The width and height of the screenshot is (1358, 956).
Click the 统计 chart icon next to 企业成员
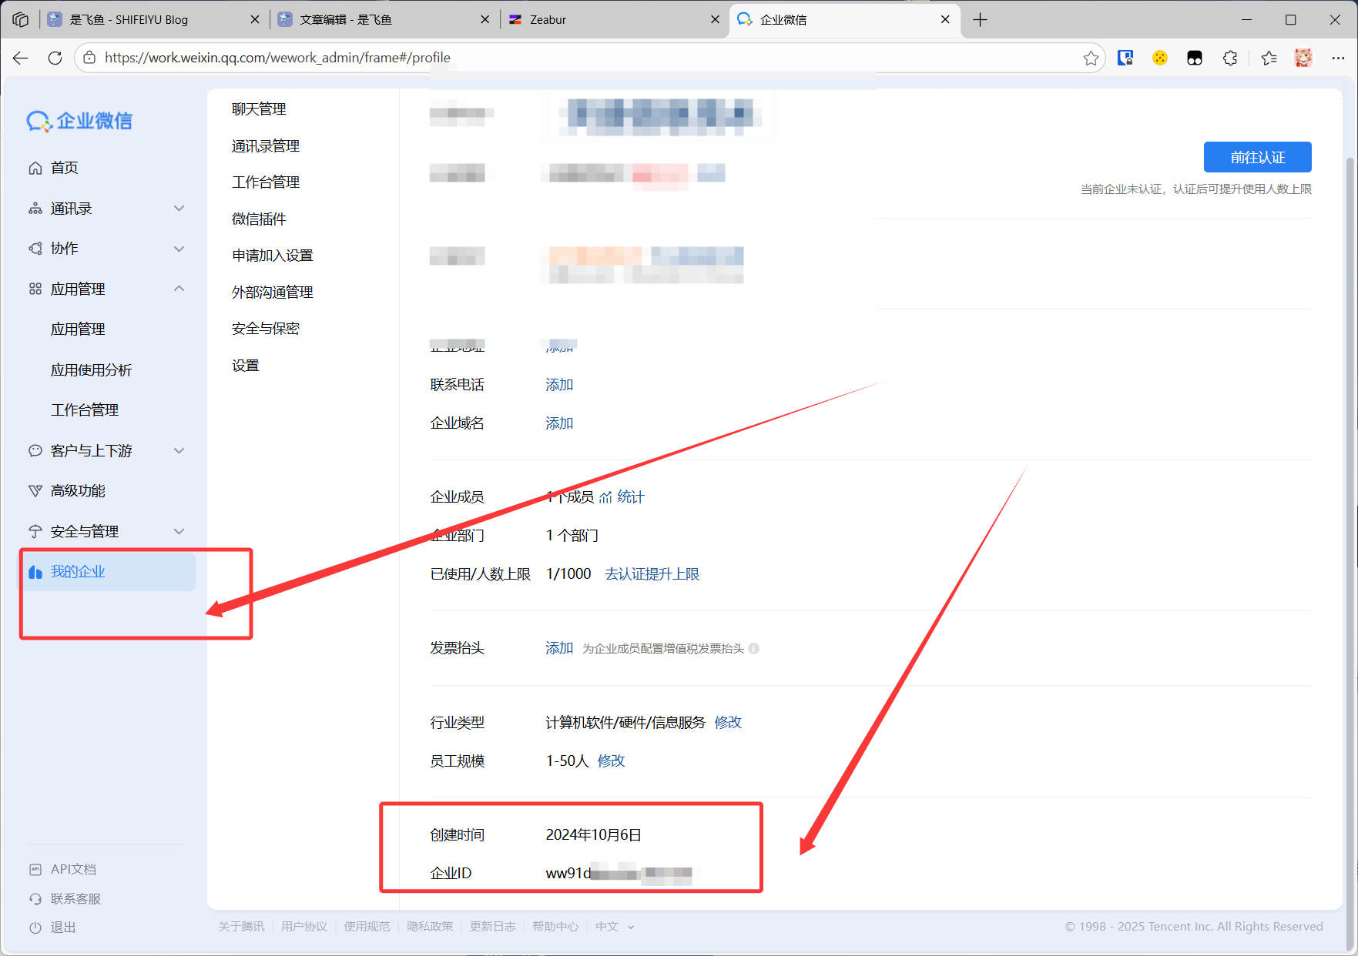pos(606,497)
